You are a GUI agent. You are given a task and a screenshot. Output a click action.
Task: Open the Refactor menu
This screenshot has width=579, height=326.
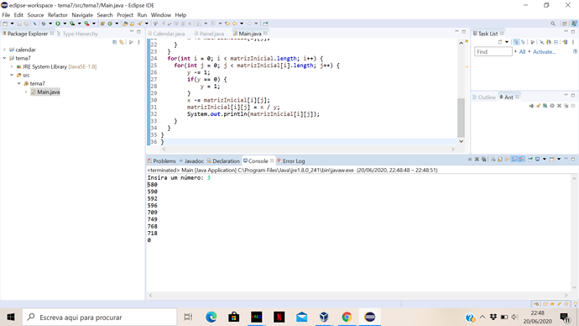pyautogui.click(x=58, y=15)
